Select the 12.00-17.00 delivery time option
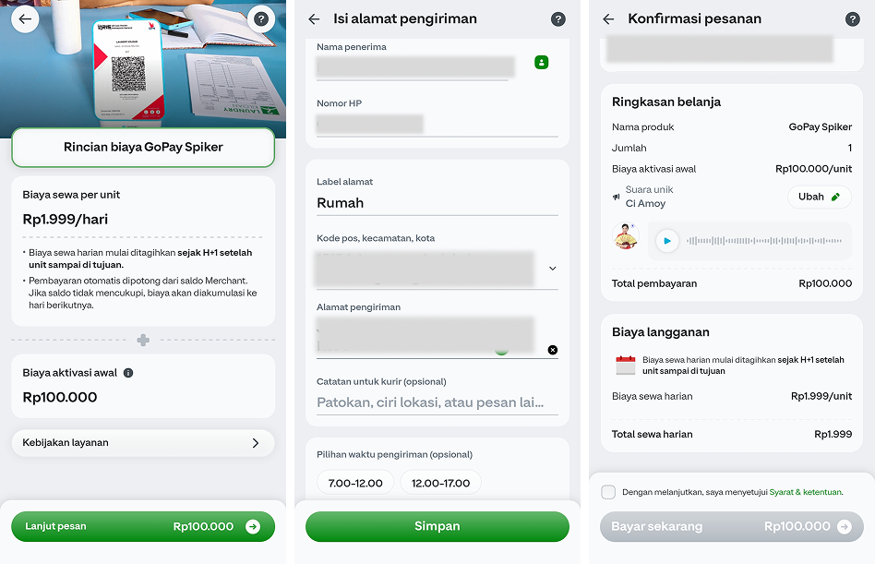This screenshot has width=875, height=564. tap(440, 483)
